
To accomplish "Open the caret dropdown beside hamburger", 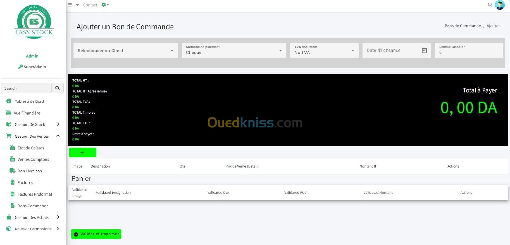I will [x=77, y=5].
